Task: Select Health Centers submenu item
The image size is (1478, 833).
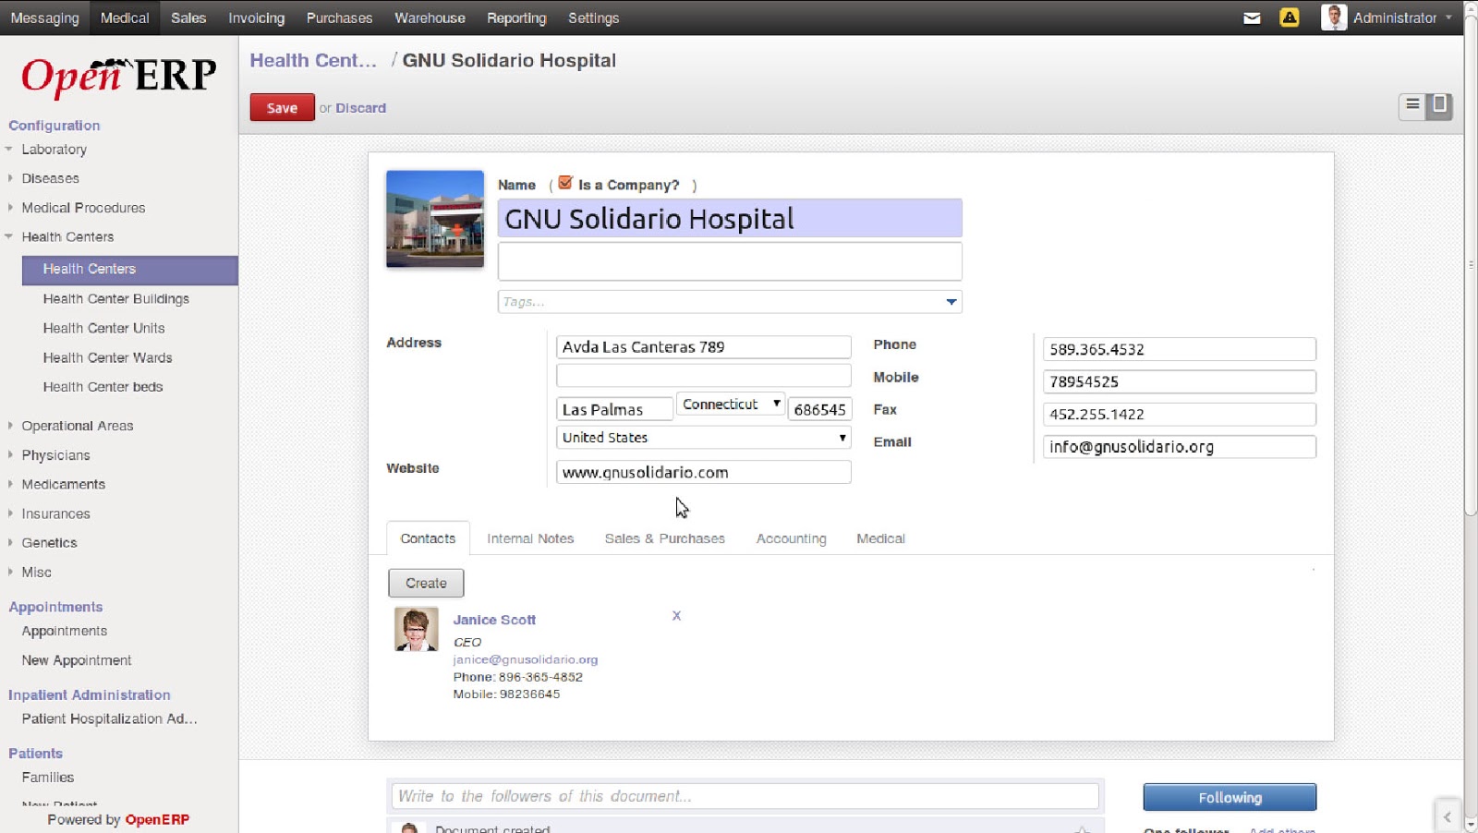Action: click(x=130, y=270)
